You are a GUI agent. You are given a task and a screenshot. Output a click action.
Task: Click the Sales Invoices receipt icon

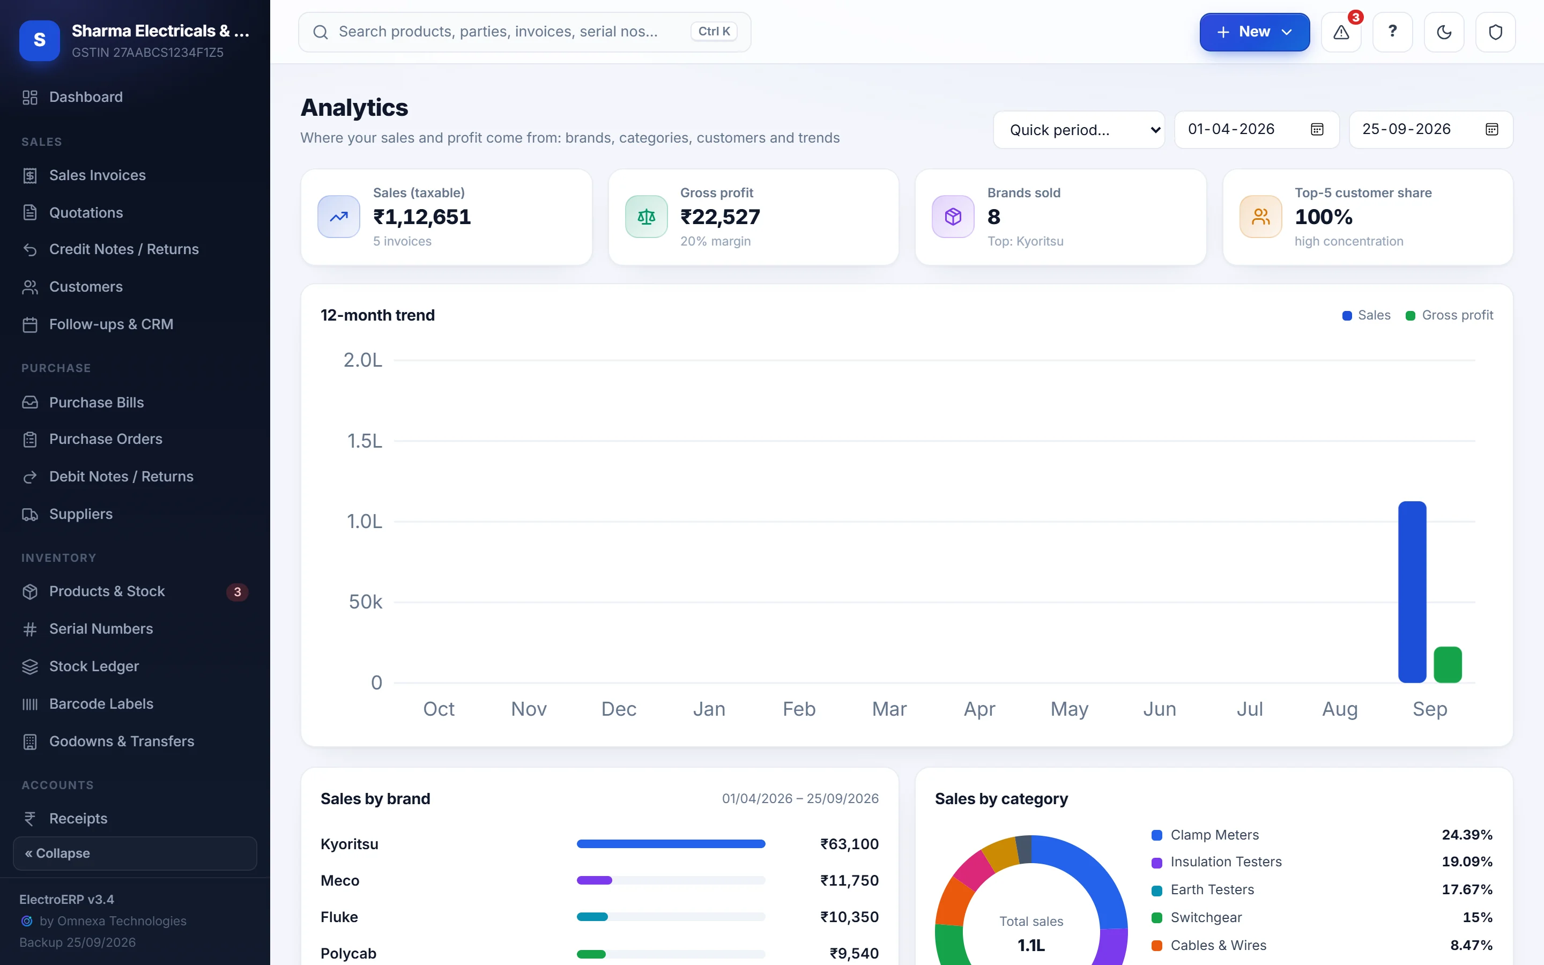coord(30,175)
